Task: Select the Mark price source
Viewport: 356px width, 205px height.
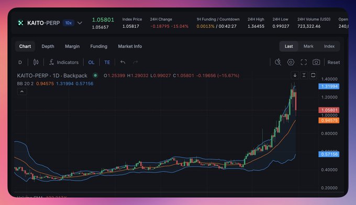Action: pos(308,46)
